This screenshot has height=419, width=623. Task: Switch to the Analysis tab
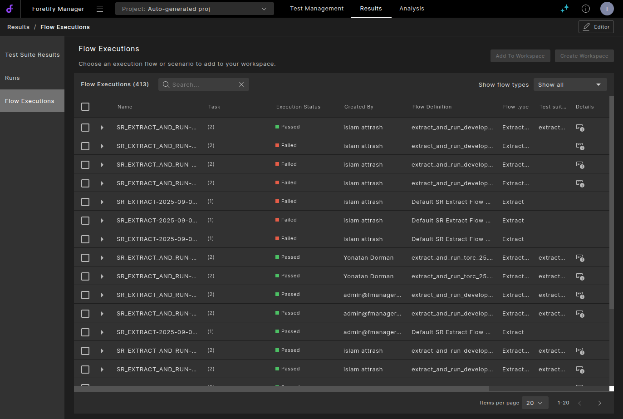pyautogui.click(x=412, y=9)
